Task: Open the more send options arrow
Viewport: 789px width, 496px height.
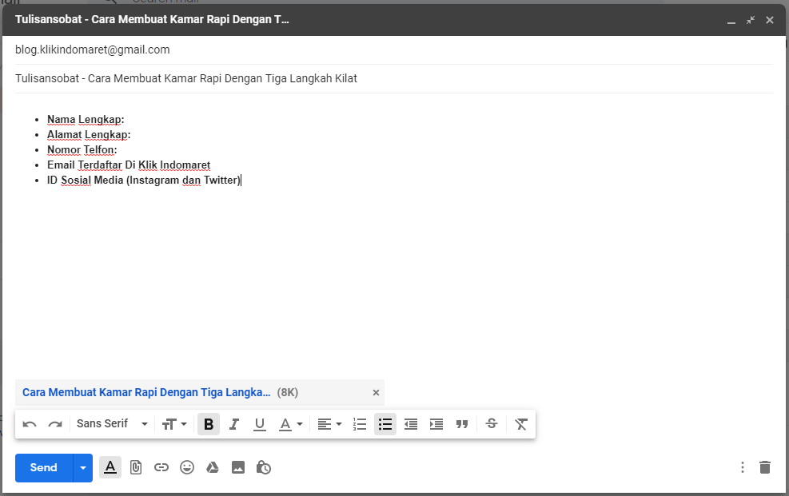Action: tap(83, 468)
